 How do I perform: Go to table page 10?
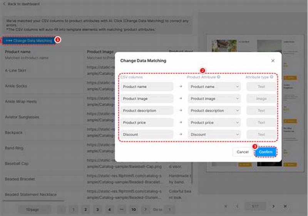[134, 209]
